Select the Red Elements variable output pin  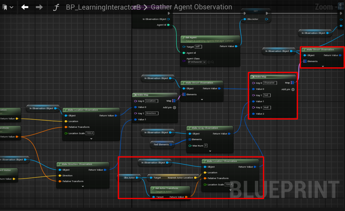[171, 145]
